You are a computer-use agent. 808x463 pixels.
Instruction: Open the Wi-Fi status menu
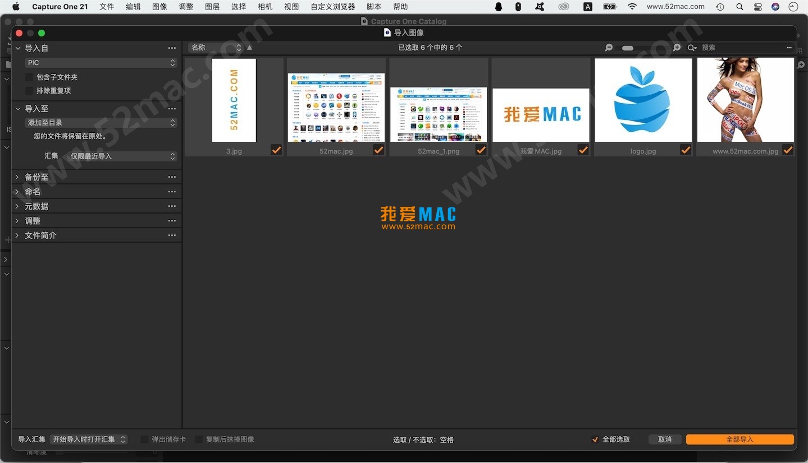(x=632, y=7)
